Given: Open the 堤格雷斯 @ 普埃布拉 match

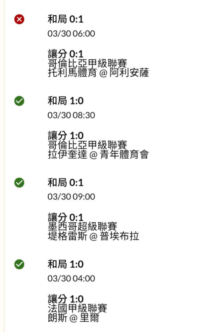Looking at the screenshot, I should [93, 236].
